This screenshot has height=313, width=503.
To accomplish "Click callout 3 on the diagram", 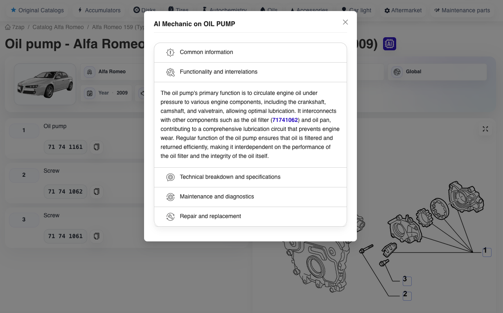I will [407, 281].
